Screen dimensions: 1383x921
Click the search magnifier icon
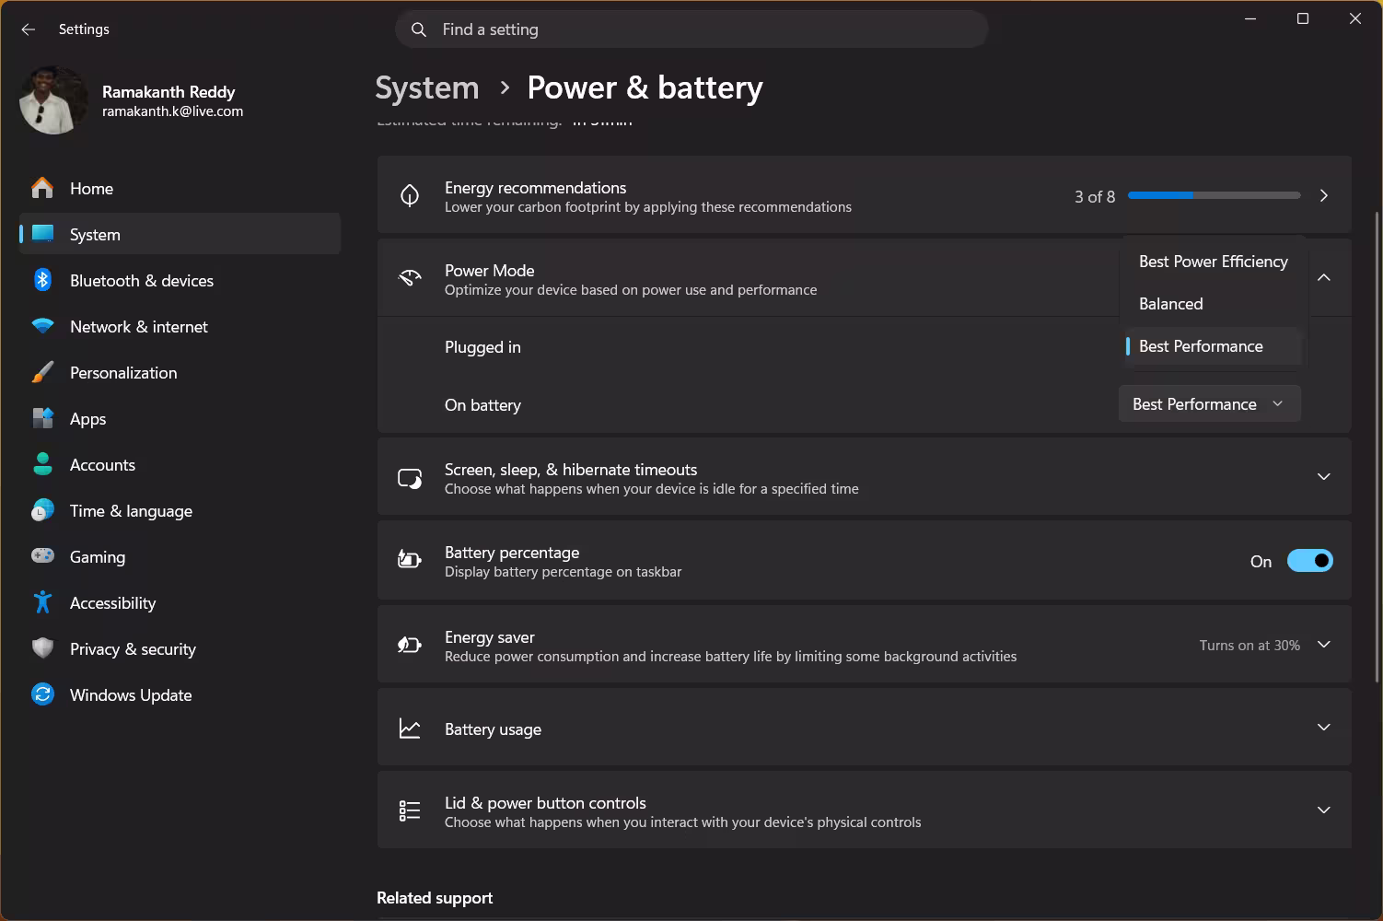tap(419, 29)
